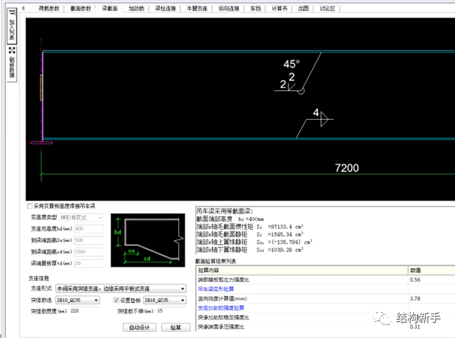
Task: Click the 验算内容 column header
Action: point(302,270)
